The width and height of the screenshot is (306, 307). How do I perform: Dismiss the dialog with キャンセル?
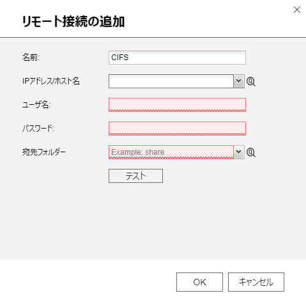(x=256, y=282)
